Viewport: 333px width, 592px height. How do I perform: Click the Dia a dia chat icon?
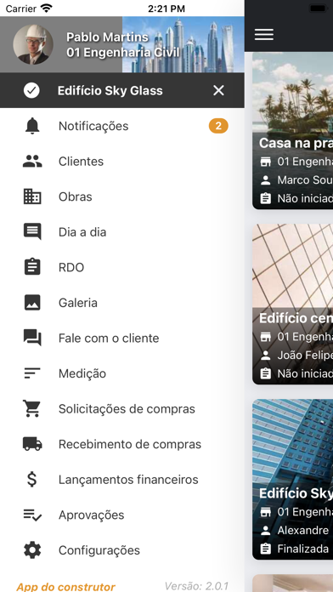click(x=32, y=232)
